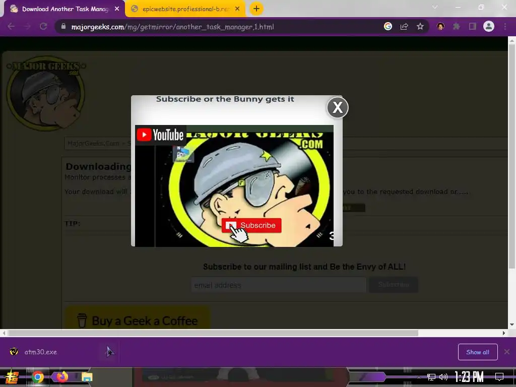Image resolution: width=516 pixels, height=387 pixels.
Task: Go back to the previous page
Action: click(x=11, y=27)
